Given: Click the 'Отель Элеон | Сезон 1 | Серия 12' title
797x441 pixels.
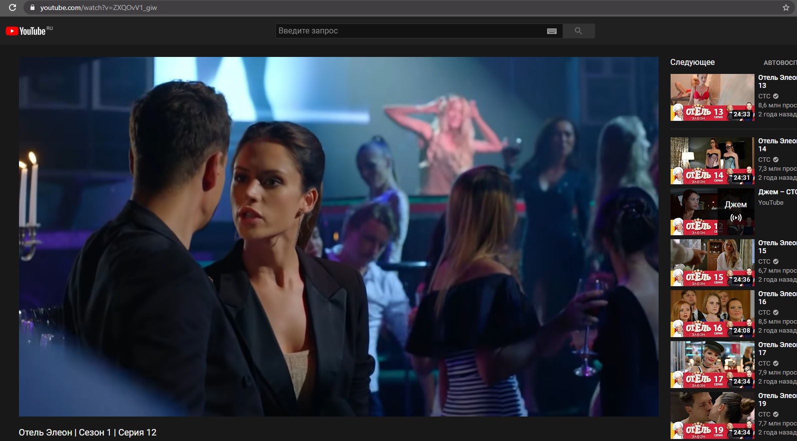Looking at the screenshot, I should pos(87,433).
